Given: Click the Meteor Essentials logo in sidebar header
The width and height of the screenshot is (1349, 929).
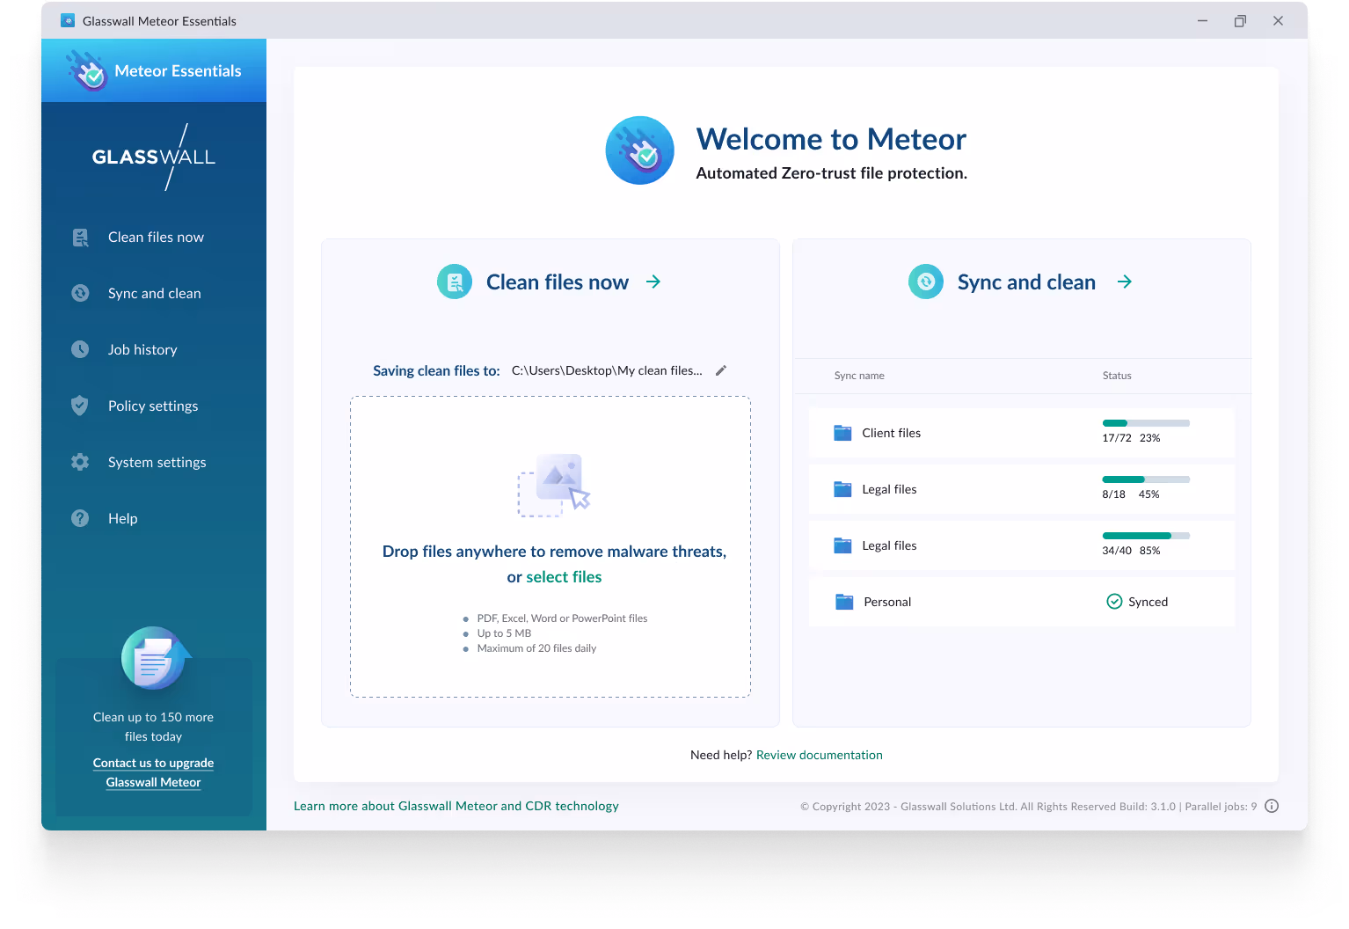Looking at the screenshot, I should (87, 70).
